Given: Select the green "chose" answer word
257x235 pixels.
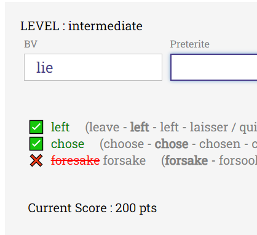Looking at the screenshot, I should tap(68, 144).
